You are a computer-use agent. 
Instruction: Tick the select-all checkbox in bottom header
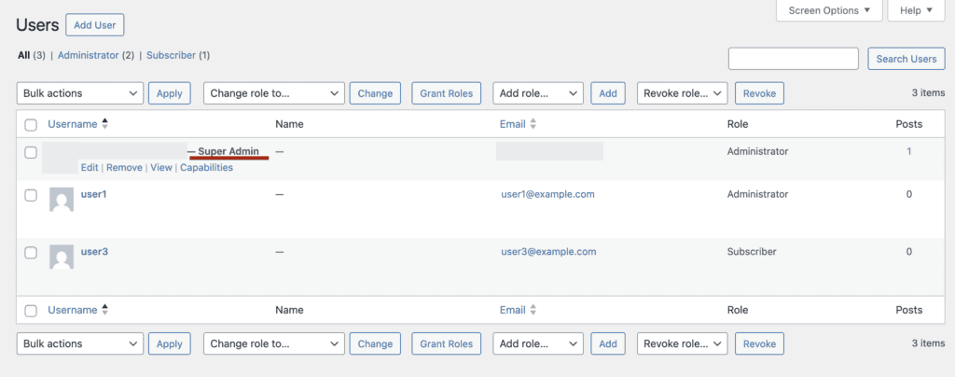click(31, 311)
